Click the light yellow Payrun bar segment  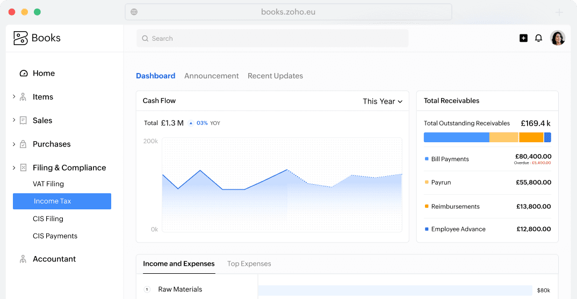(504, 137)
